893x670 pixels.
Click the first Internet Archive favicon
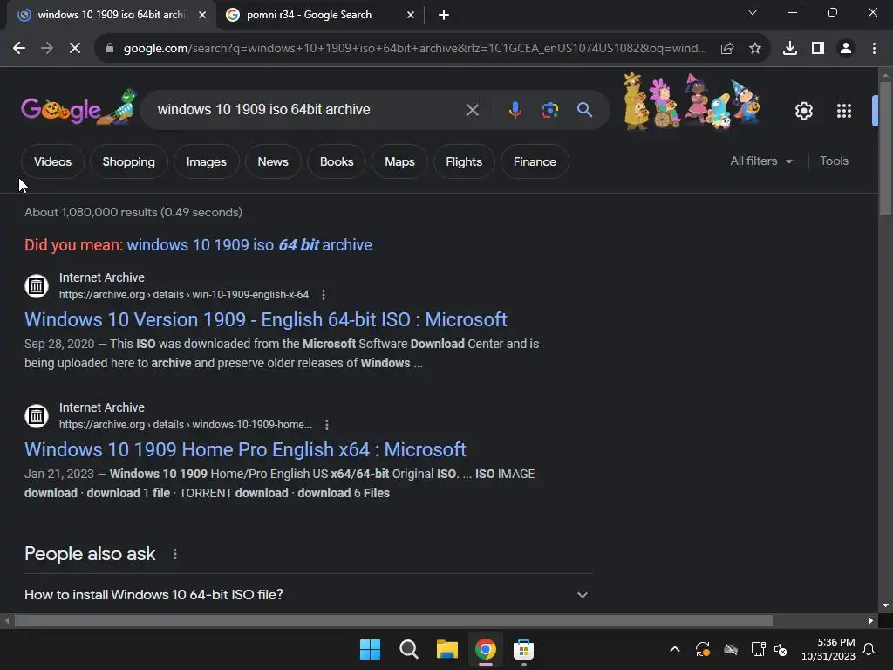[x=37, y=286]
